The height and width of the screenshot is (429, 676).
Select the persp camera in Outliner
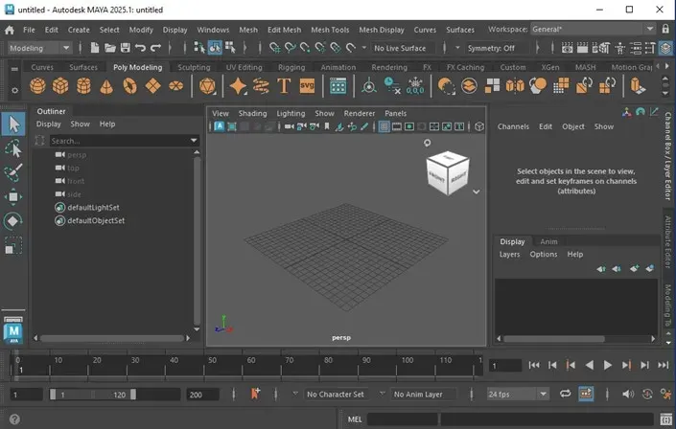click(x=77, y=155)
